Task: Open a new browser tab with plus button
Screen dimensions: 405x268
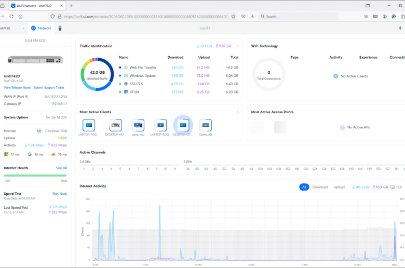Action: pyautogui.click(x=71, y=6)
